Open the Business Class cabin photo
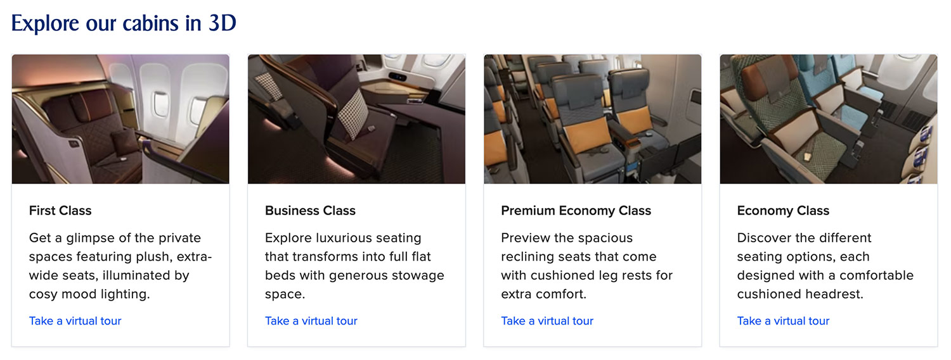 coord(356,119)
